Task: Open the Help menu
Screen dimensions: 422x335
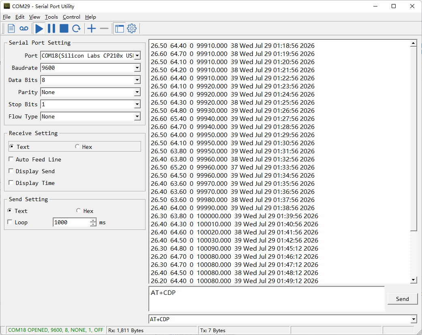Action: click(90, 17)
